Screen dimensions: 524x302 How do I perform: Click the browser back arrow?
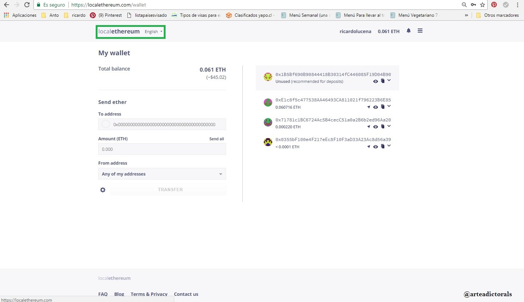pos(6,5)
